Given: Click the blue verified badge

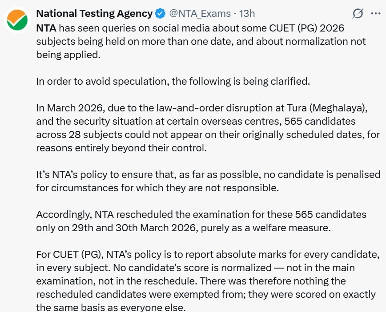Looking at the screenshot, I should [x=160, y=13].
